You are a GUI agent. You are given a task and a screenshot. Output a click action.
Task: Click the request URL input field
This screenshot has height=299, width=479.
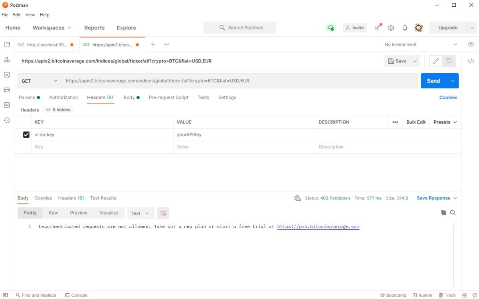(239, 81)
